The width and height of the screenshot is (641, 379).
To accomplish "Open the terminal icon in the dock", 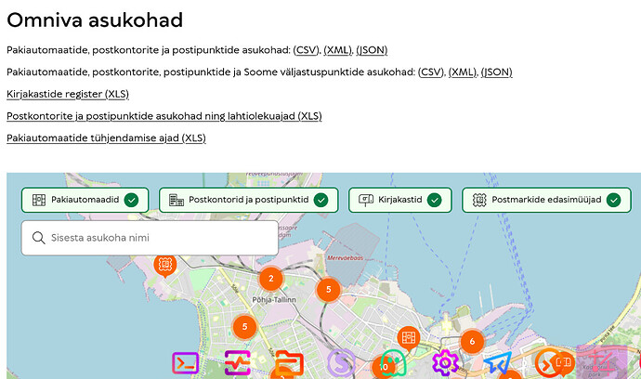I will [185, 363].
